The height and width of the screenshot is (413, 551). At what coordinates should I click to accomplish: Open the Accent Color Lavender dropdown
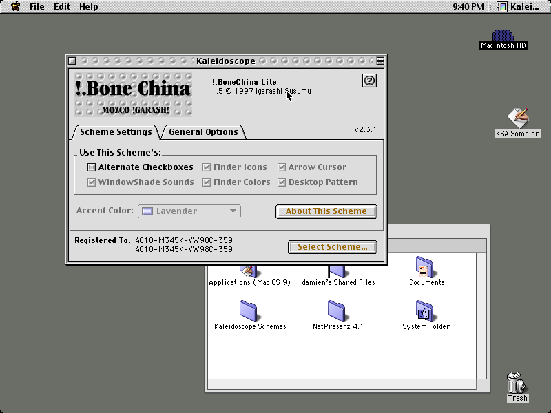tap(189, 211)
